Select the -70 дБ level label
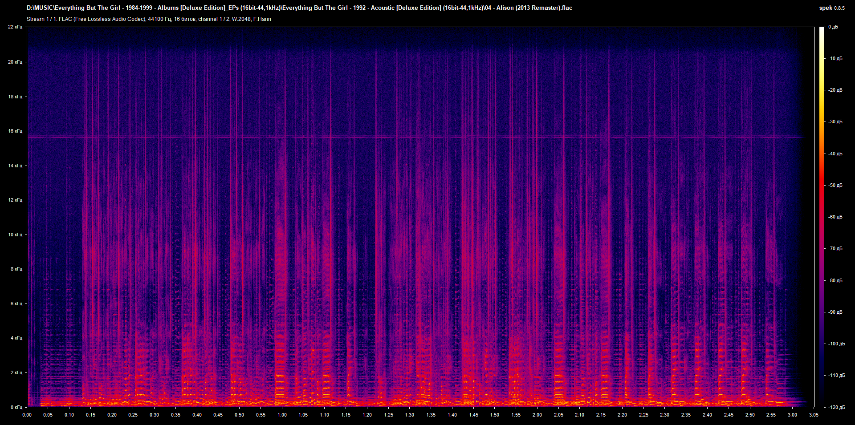 coord(835,249)
